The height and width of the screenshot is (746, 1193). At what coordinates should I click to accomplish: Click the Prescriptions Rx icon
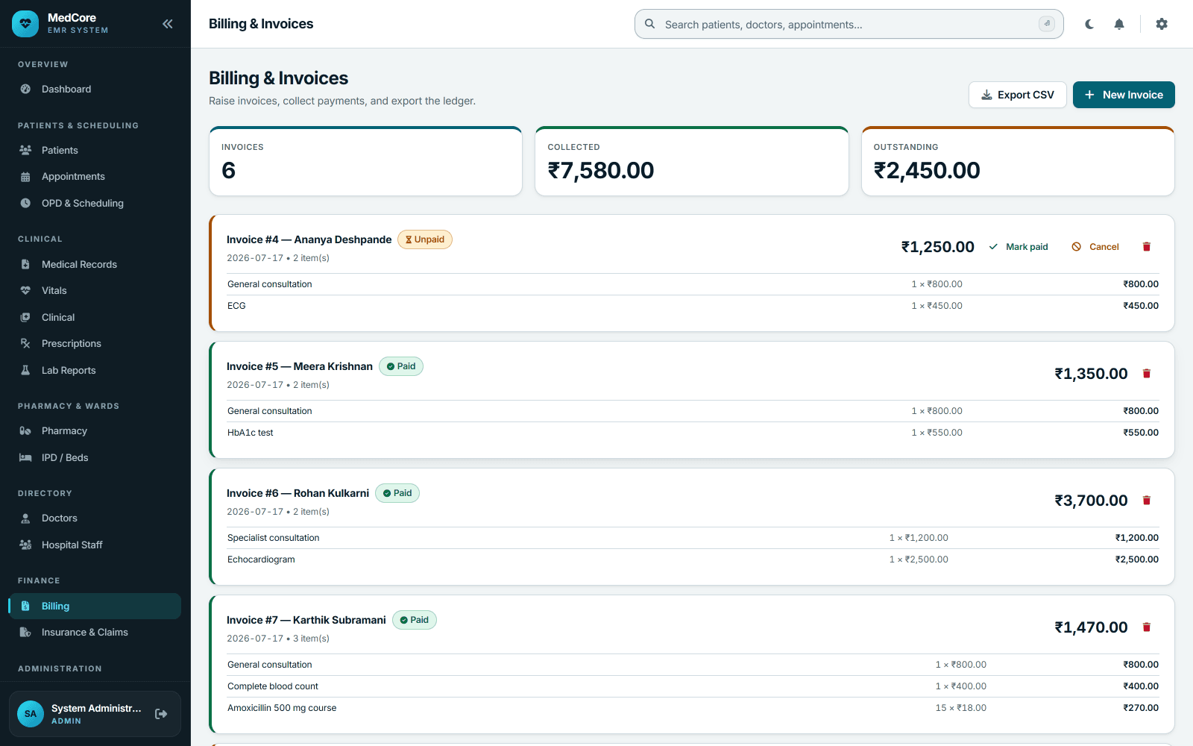(25, 344)
